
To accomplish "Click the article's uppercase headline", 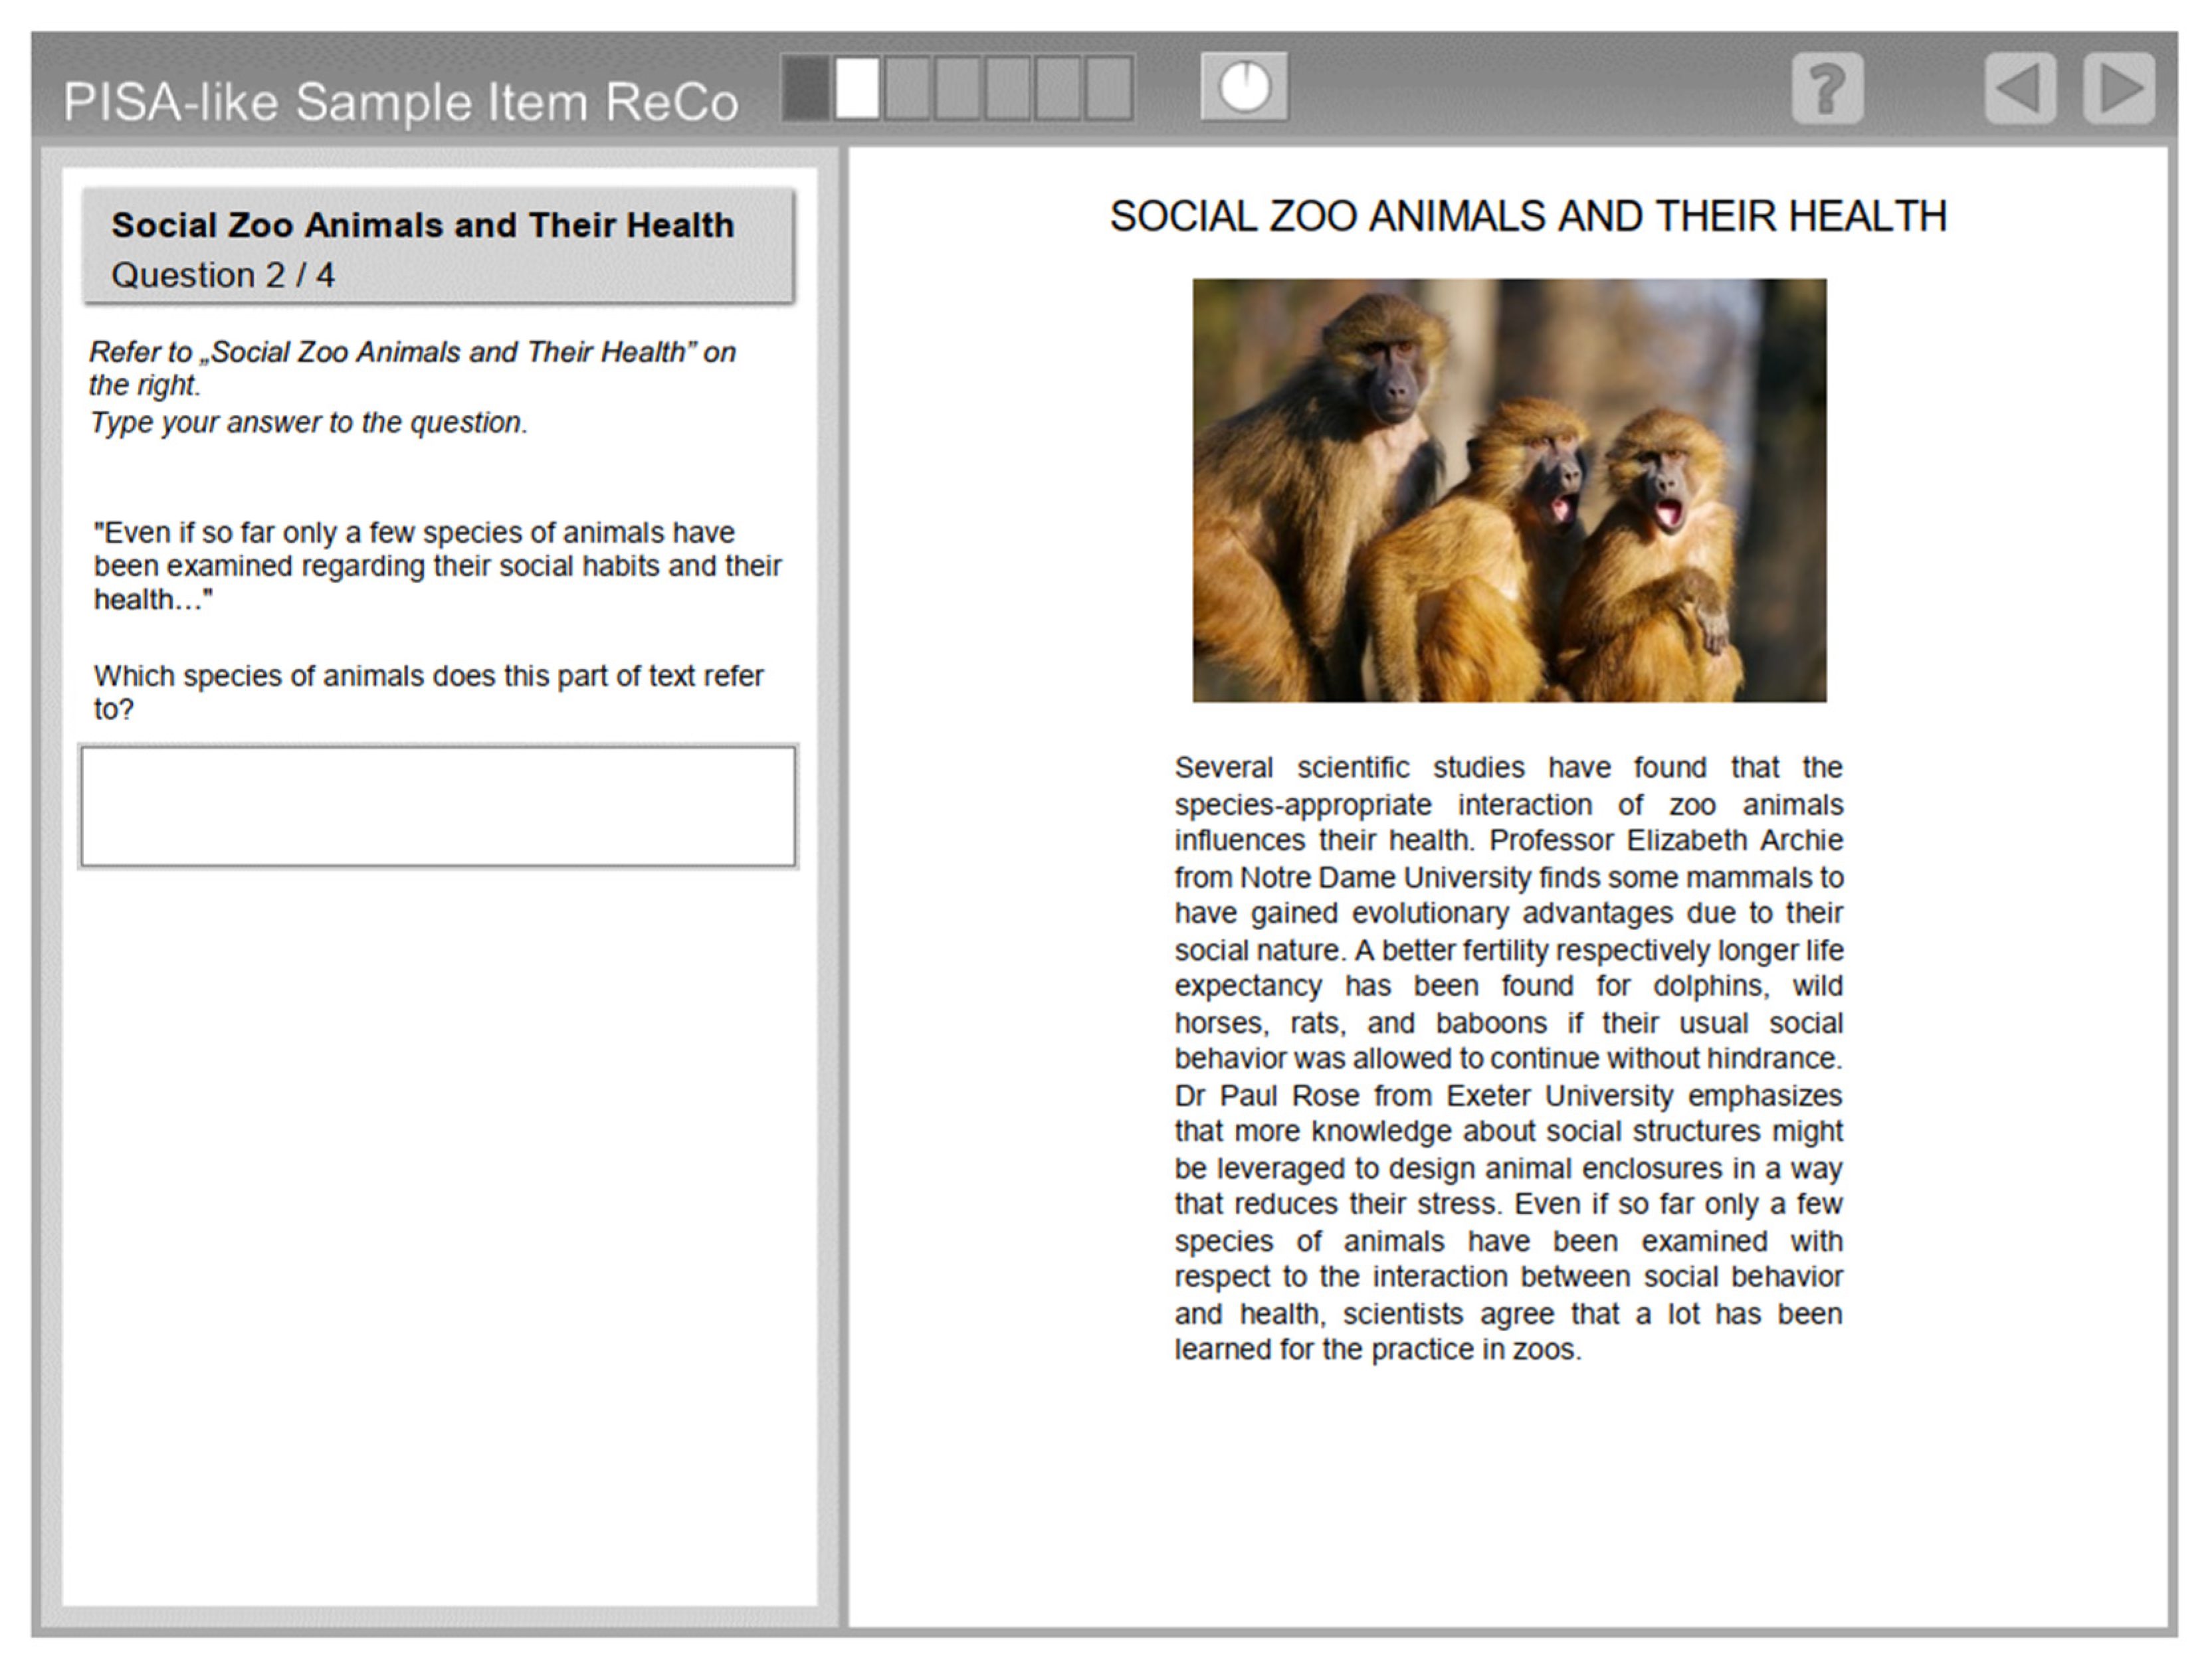I will tap(1527, 217).
